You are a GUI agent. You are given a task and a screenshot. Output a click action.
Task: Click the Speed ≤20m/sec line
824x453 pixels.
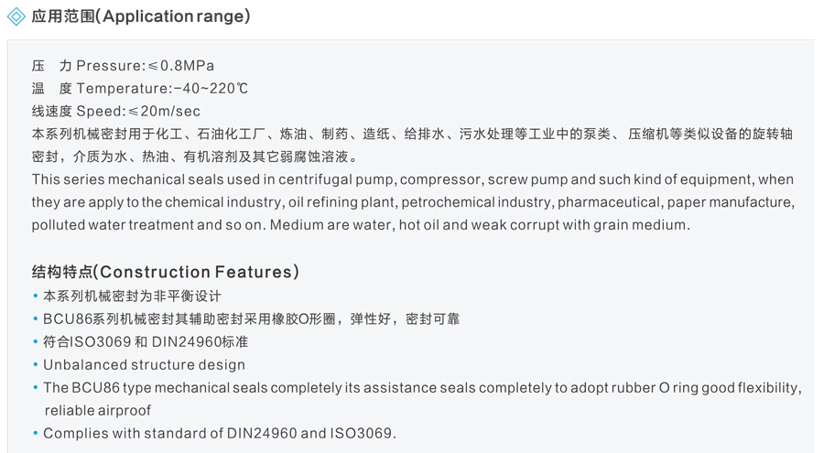pos(115,112)
